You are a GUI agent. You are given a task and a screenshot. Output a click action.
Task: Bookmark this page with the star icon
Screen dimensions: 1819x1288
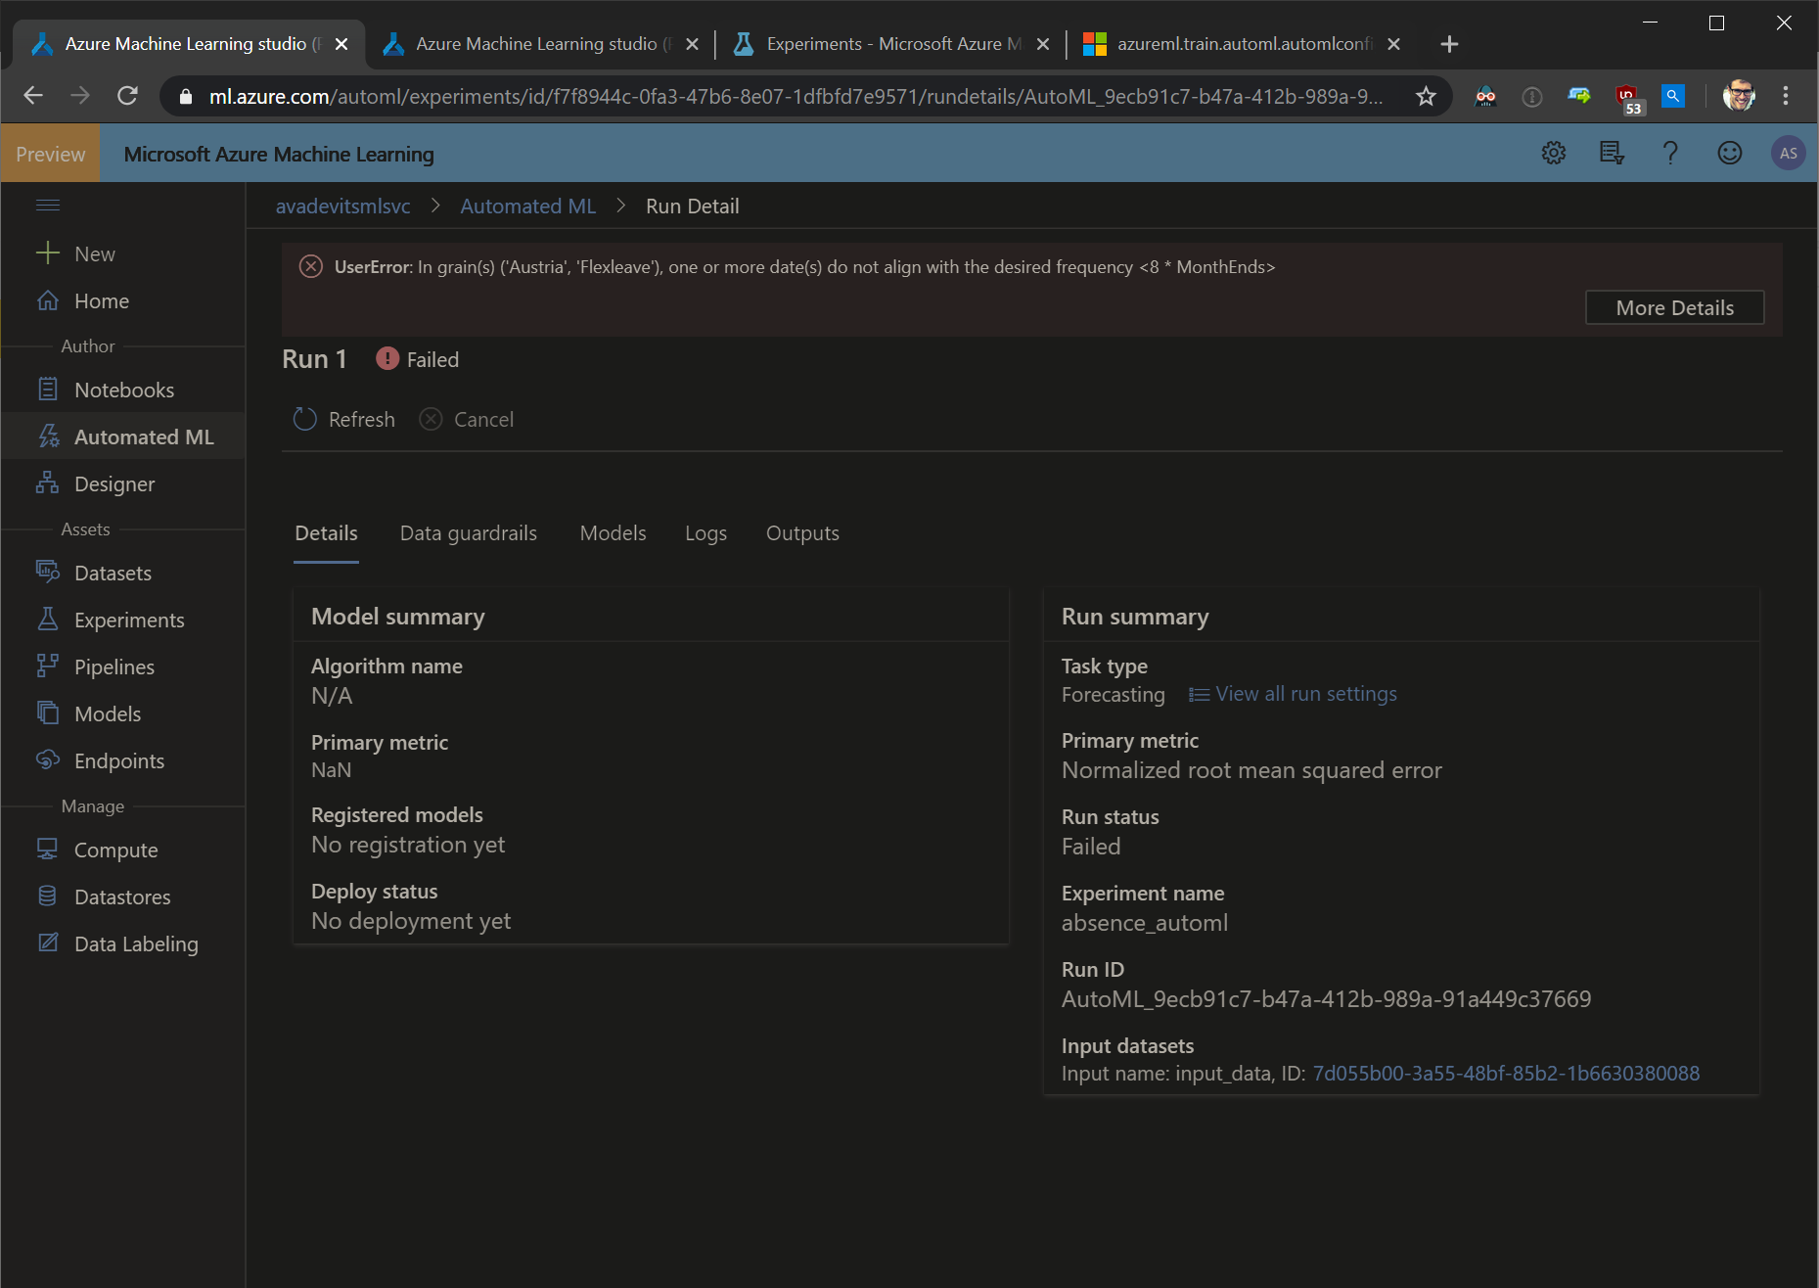click(1426, 96)
